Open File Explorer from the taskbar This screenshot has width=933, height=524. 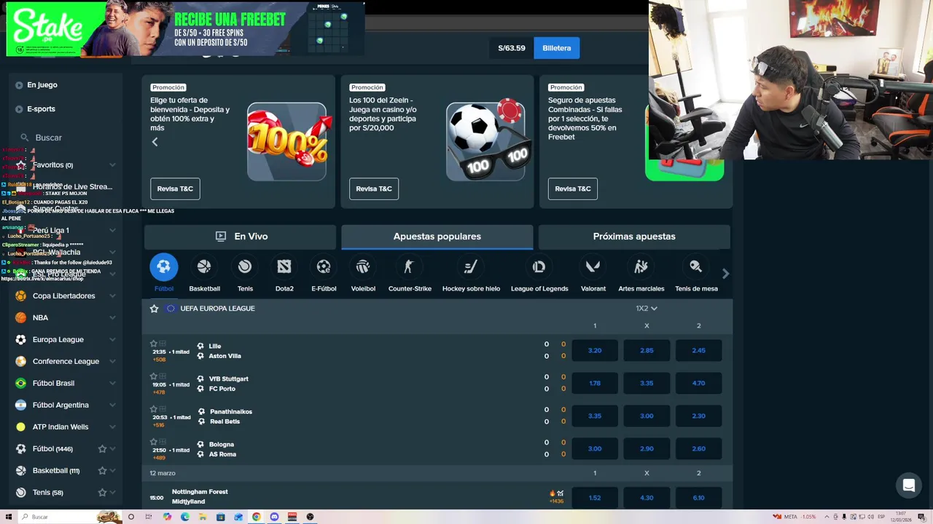pos(203,517)
